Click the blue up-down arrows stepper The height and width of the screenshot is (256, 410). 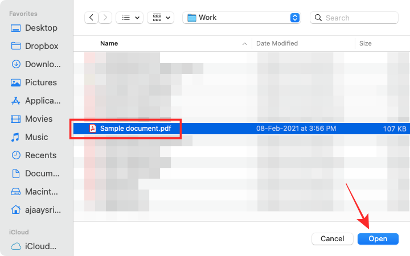[x=295, y=18]
